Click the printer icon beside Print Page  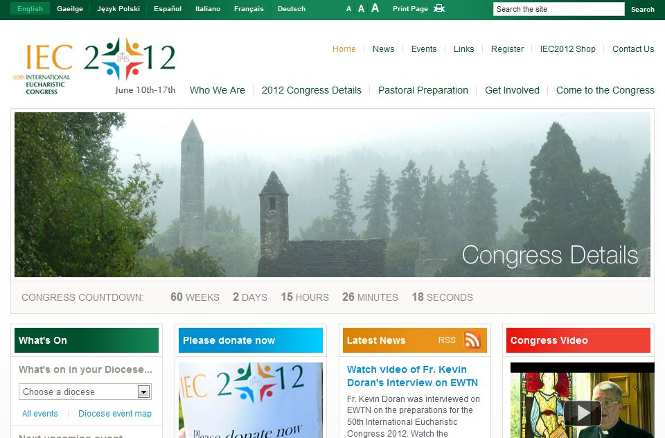[439, 9]
